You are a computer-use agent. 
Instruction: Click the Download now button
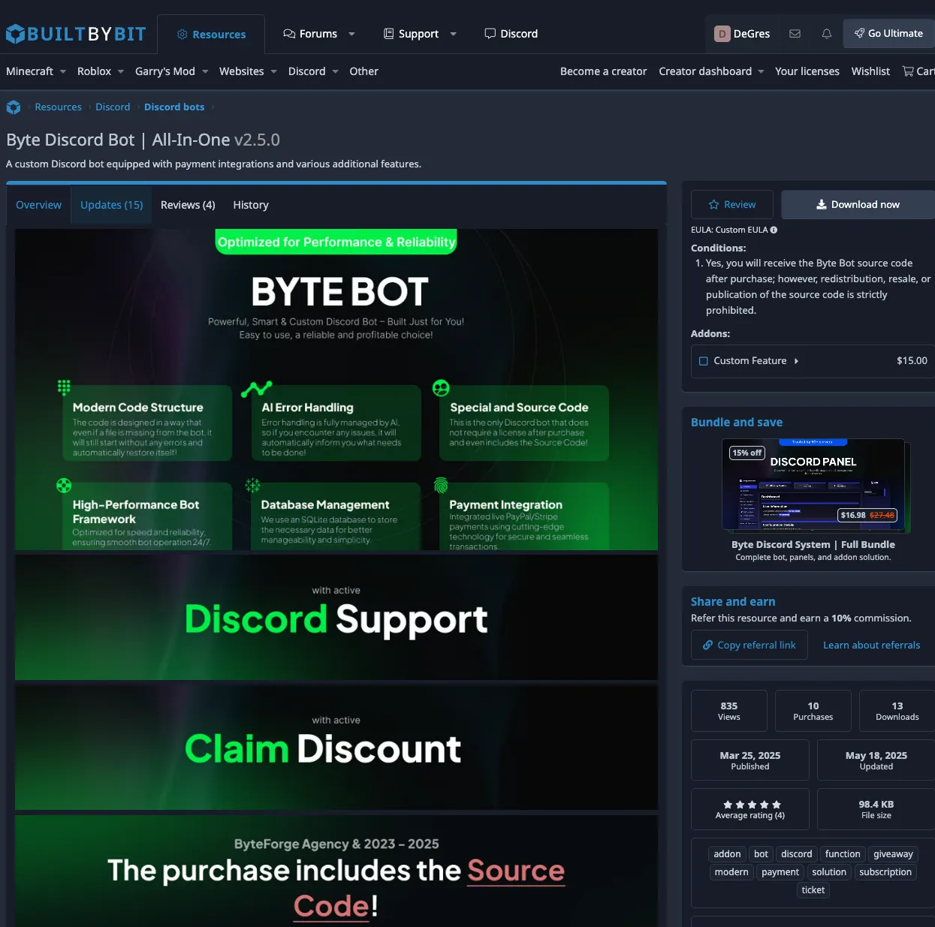[858, 204]
